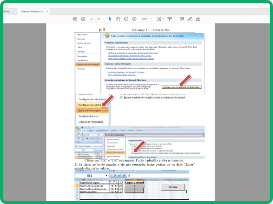The height and width of the screenshot is (204, 273).
Task: Go to the previous page with up arrow
Action: pos(75,19)
